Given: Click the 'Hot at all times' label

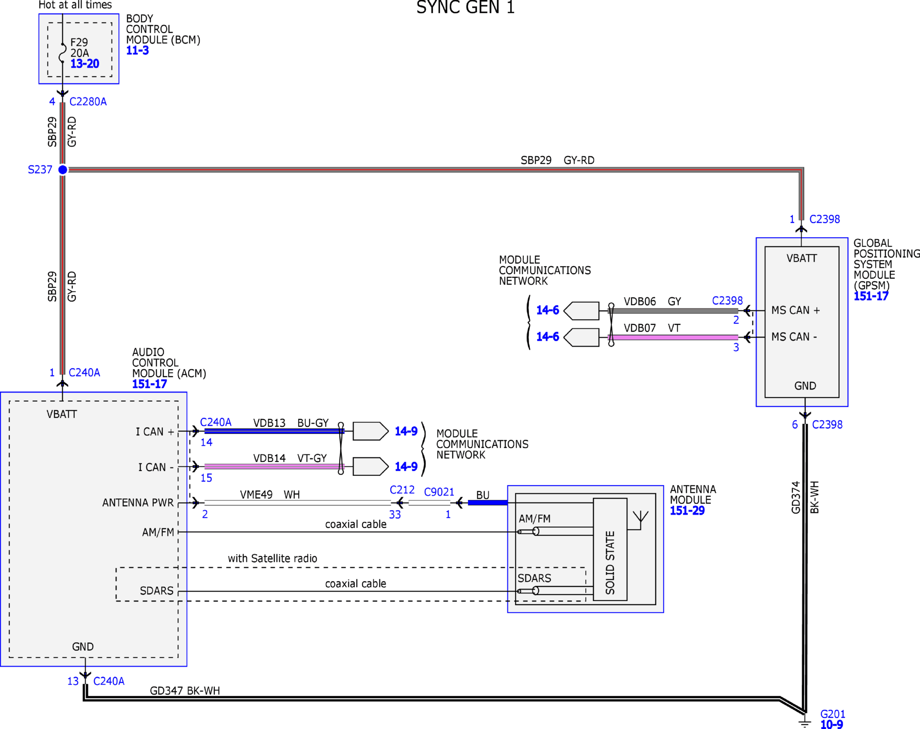Looking at the screenshot, I should click(75, 5).
